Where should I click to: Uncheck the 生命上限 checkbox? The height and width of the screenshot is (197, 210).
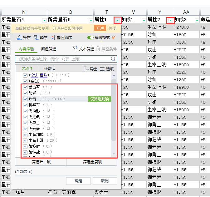pyautogui.click(x=25, y=140)
